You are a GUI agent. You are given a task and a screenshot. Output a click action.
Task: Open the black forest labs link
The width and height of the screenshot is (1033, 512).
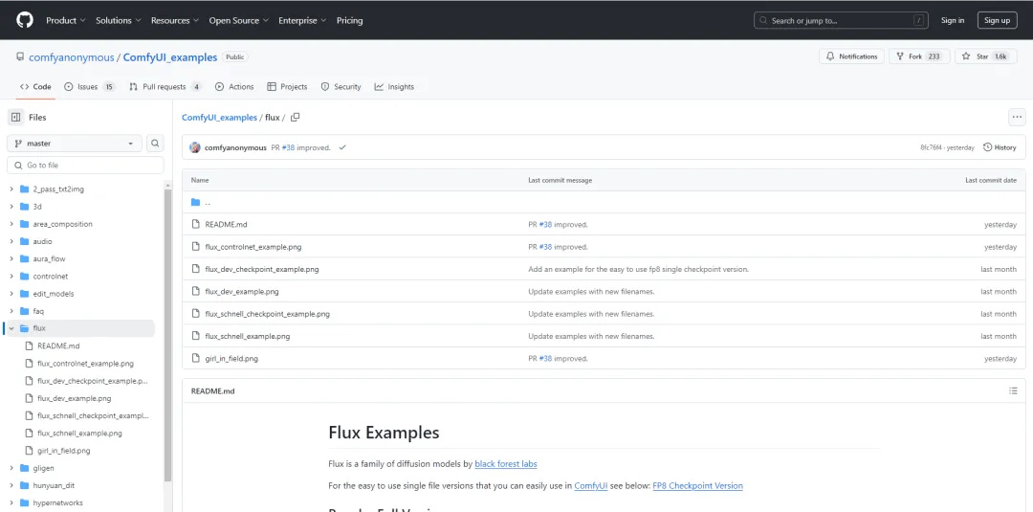(x=506, y=464)
